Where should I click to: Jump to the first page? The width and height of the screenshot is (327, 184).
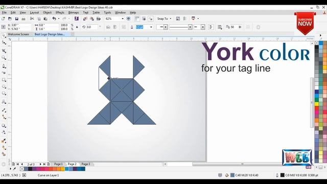(18, 165)
